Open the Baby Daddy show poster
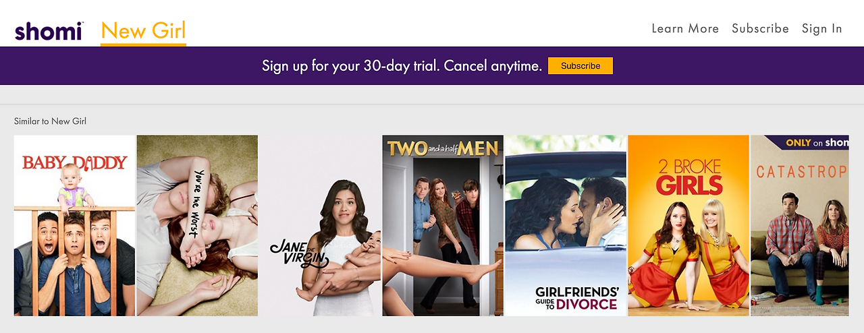 click(x=74, y=225)
